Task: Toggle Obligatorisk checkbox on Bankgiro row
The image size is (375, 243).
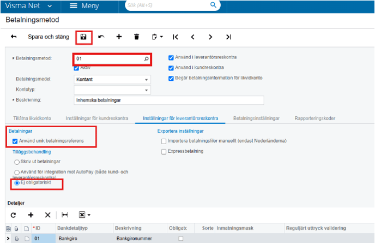Action: (x=181, y=239)
